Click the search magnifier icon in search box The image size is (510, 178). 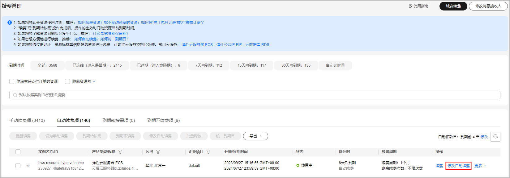(15, 95)
